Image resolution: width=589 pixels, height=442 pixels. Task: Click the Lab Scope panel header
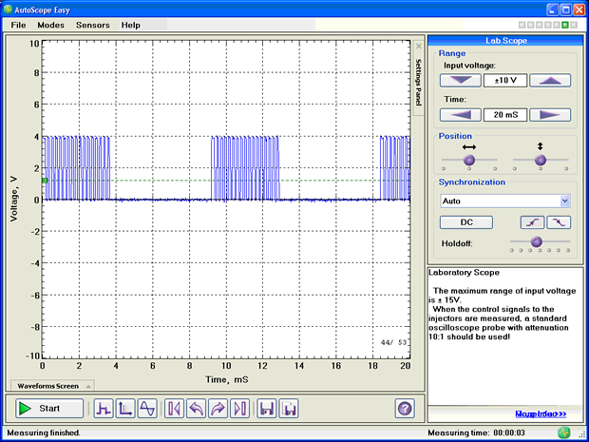[x=505, y=41]
